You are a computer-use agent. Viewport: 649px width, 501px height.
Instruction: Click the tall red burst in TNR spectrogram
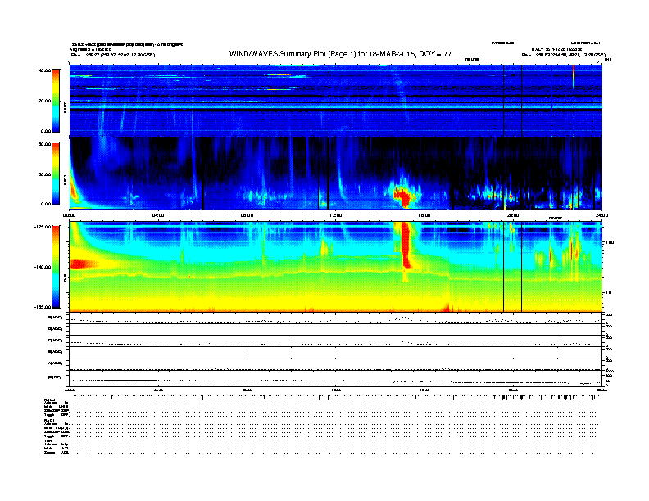(x=405, y=245)
